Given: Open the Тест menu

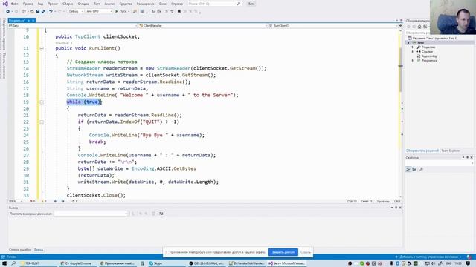Looking at the screenshot, I should pyautogui.click(x=97, y=4).
